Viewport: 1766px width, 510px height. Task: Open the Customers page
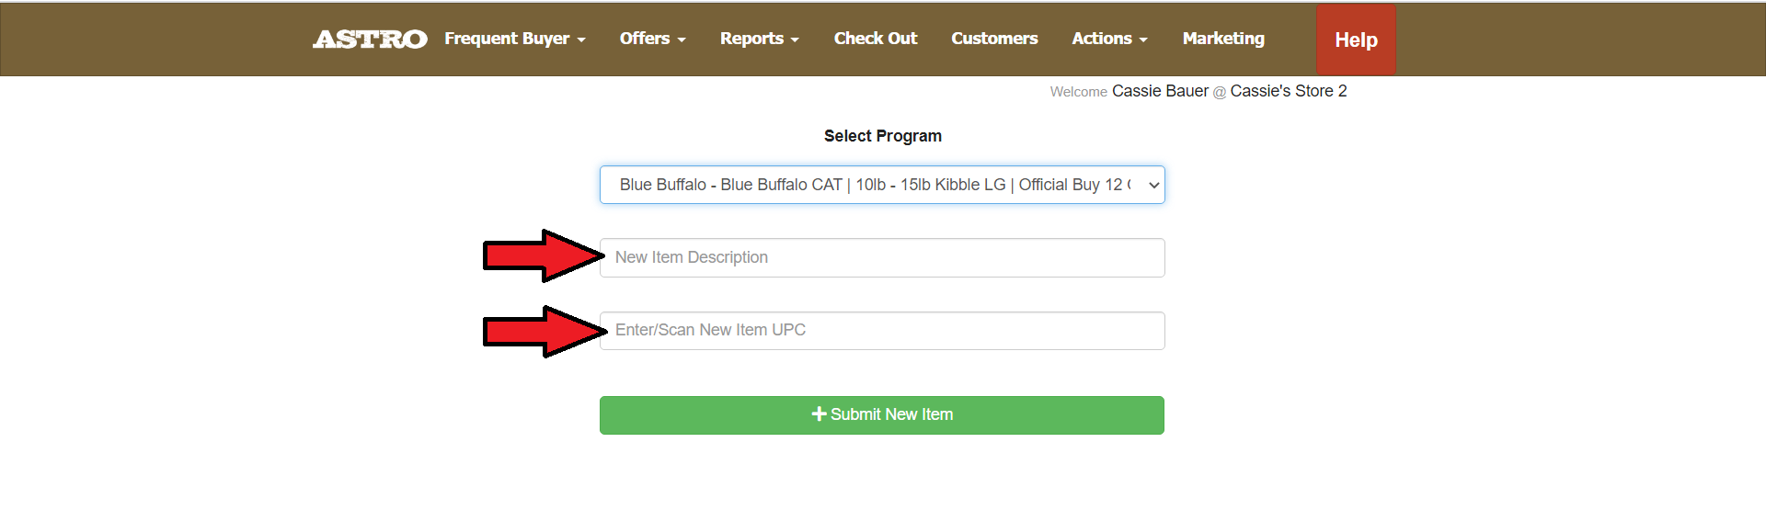point(994,39)
